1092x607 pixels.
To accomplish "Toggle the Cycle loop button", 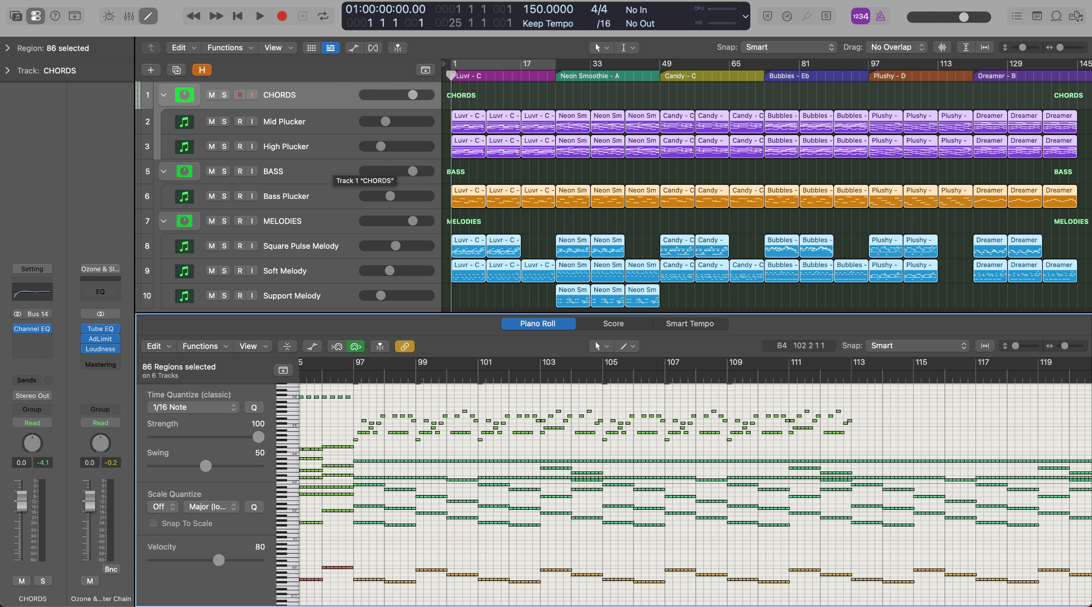I will [323, 16].
